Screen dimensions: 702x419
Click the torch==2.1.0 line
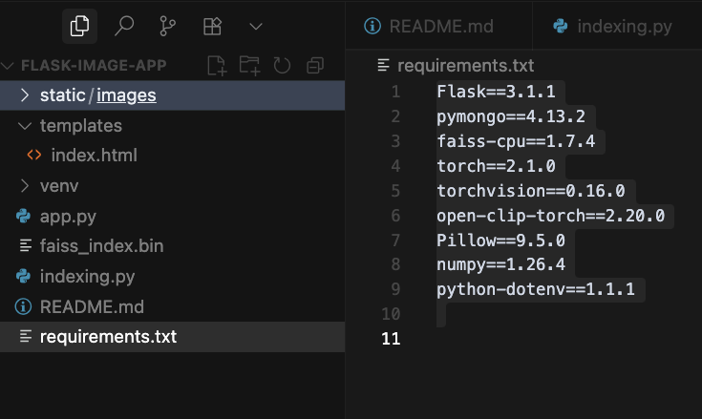coord(496,166)
